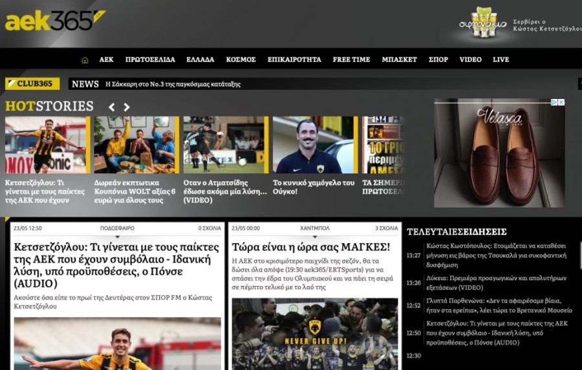582x370 pixels.
Task: Open the VIDEO section
Action: [470, 60]
